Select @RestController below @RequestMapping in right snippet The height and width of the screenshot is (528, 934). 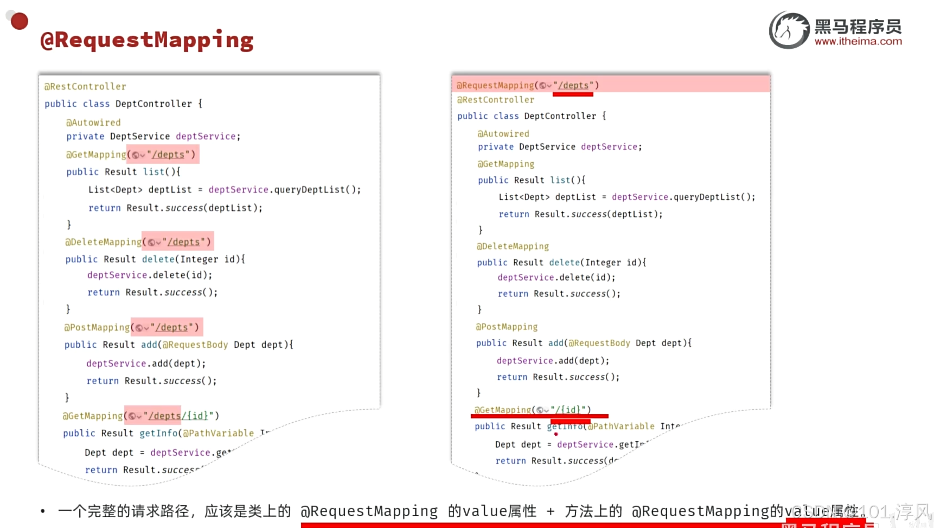(x=496, y=100)
